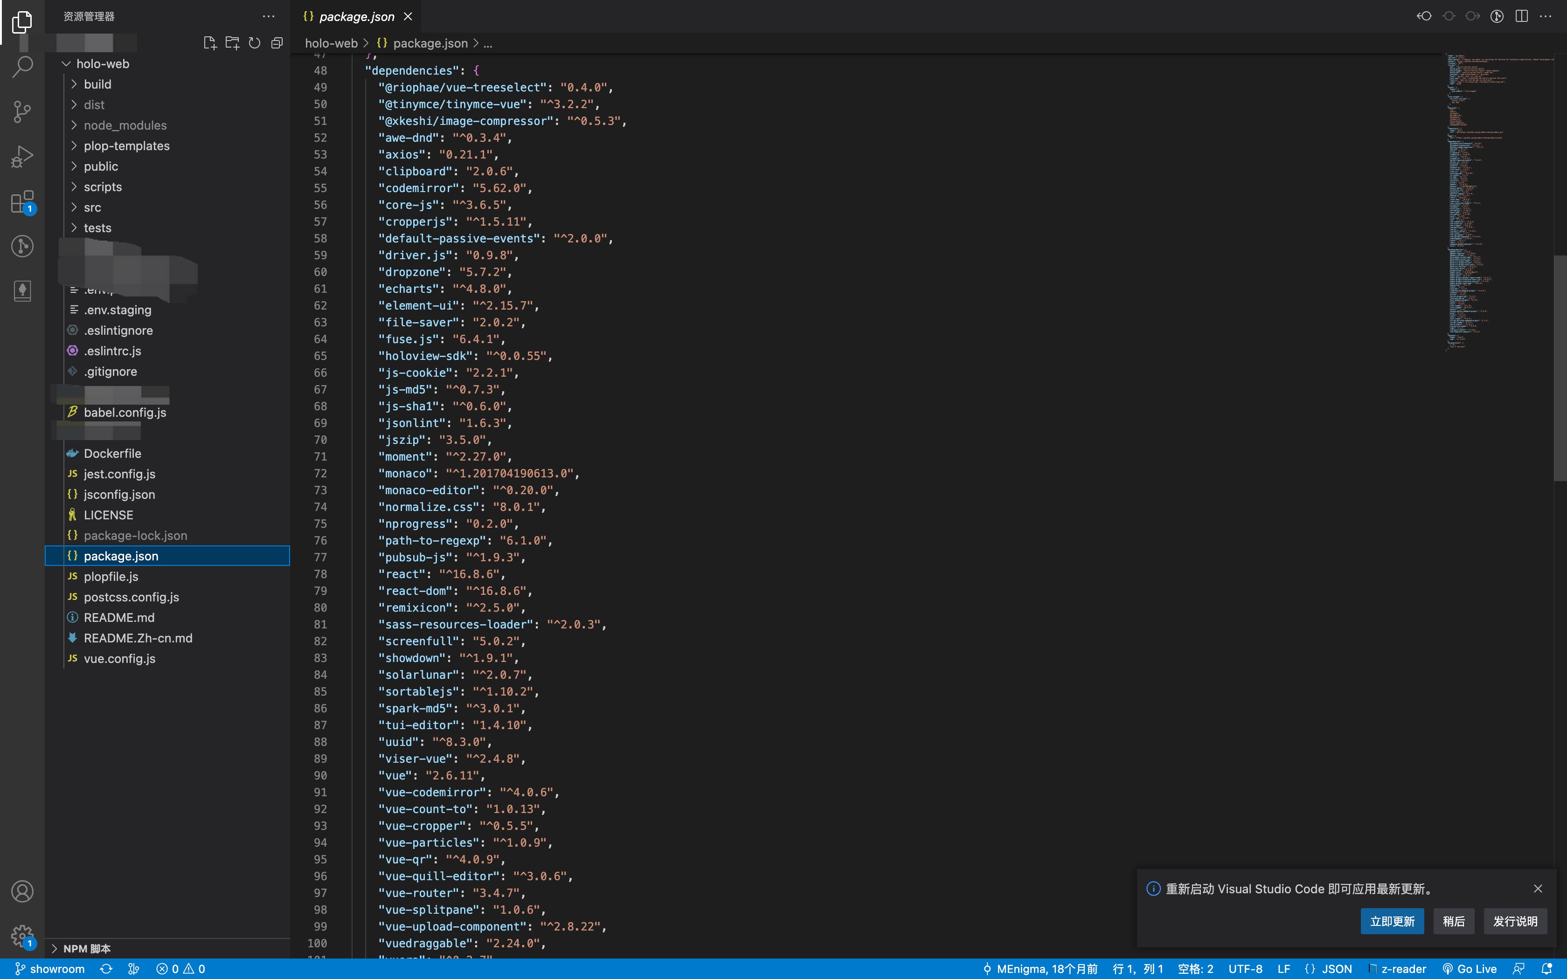Click the Go Back history icon in editor toolbar
Viewport: 1567px width, 979px height.
[1424, 16]
